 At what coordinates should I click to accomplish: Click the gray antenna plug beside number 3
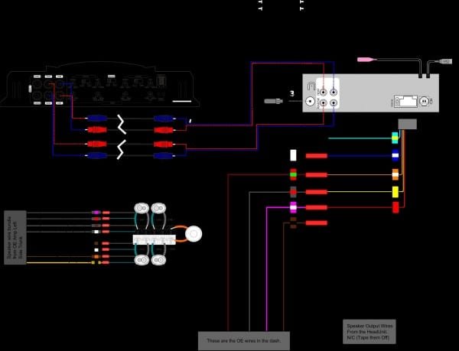(274, 101)
